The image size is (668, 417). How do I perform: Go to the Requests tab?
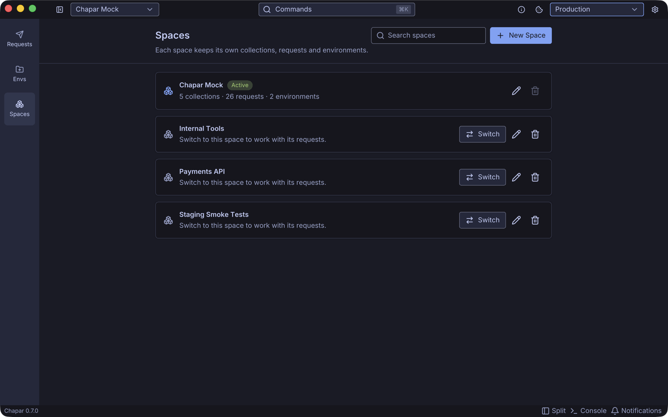click(x=20, y=39)
